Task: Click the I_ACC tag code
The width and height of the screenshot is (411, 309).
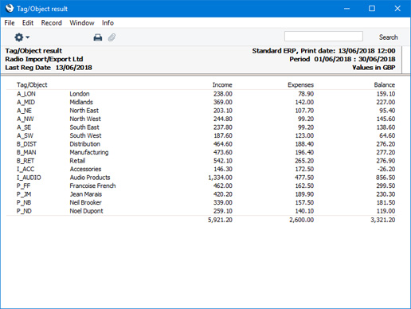Action: 25,169
